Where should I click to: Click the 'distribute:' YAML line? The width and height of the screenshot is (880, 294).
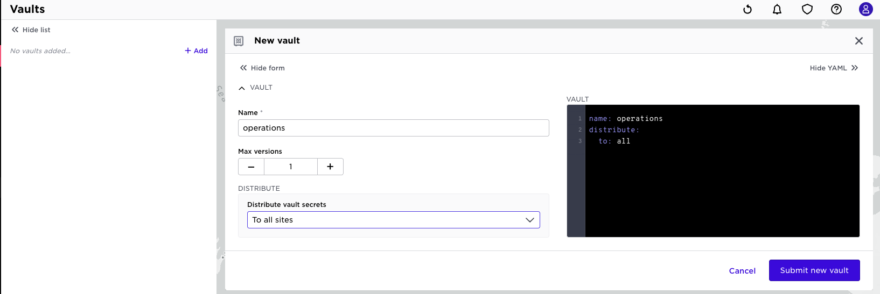pyautogui.click(x=614, y=130)
